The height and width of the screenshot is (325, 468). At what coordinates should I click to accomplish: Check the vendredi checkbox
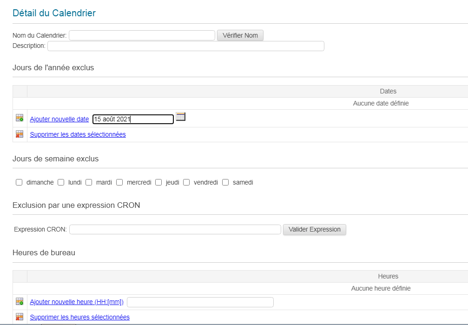(x=186, y=182)
